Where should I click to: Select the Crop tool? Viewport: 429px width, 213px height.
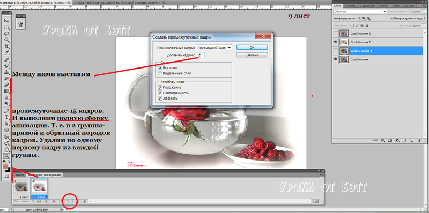[x=6, y=46]
